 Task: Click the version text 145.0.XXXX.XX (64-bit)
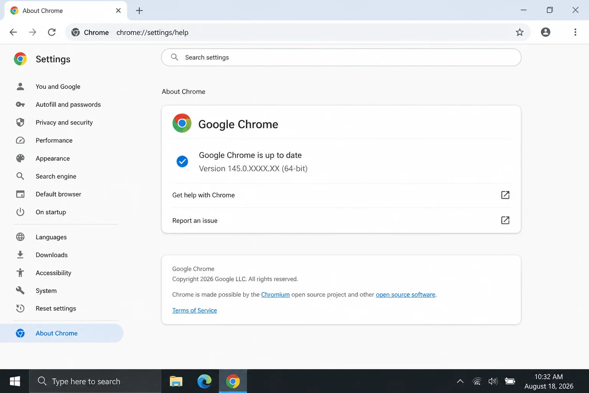coord(253,168)
